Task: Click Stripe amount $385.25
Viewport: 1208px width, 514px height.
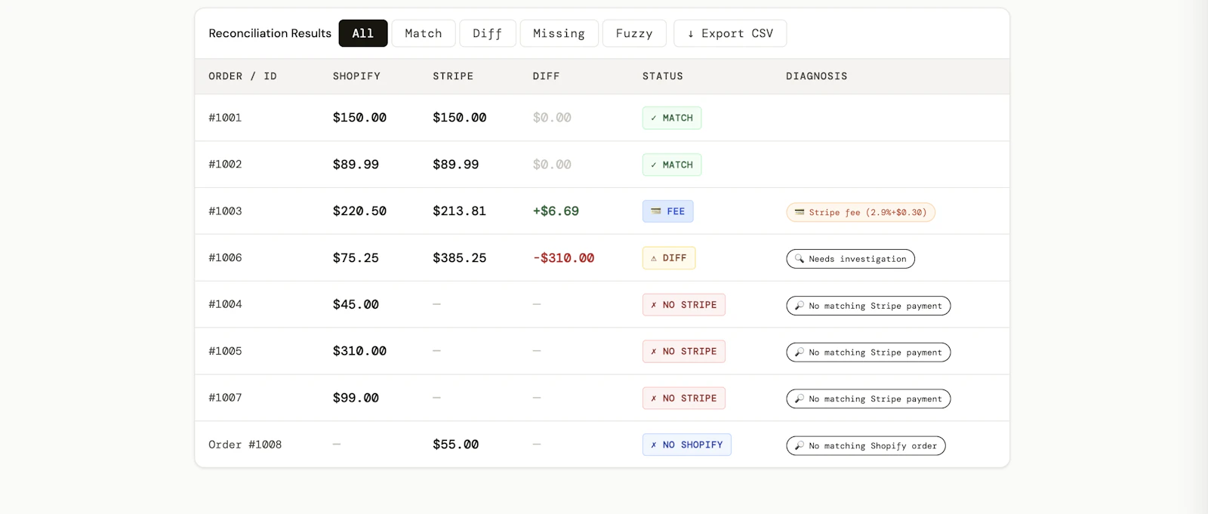Action: click(x=460, y=258)
